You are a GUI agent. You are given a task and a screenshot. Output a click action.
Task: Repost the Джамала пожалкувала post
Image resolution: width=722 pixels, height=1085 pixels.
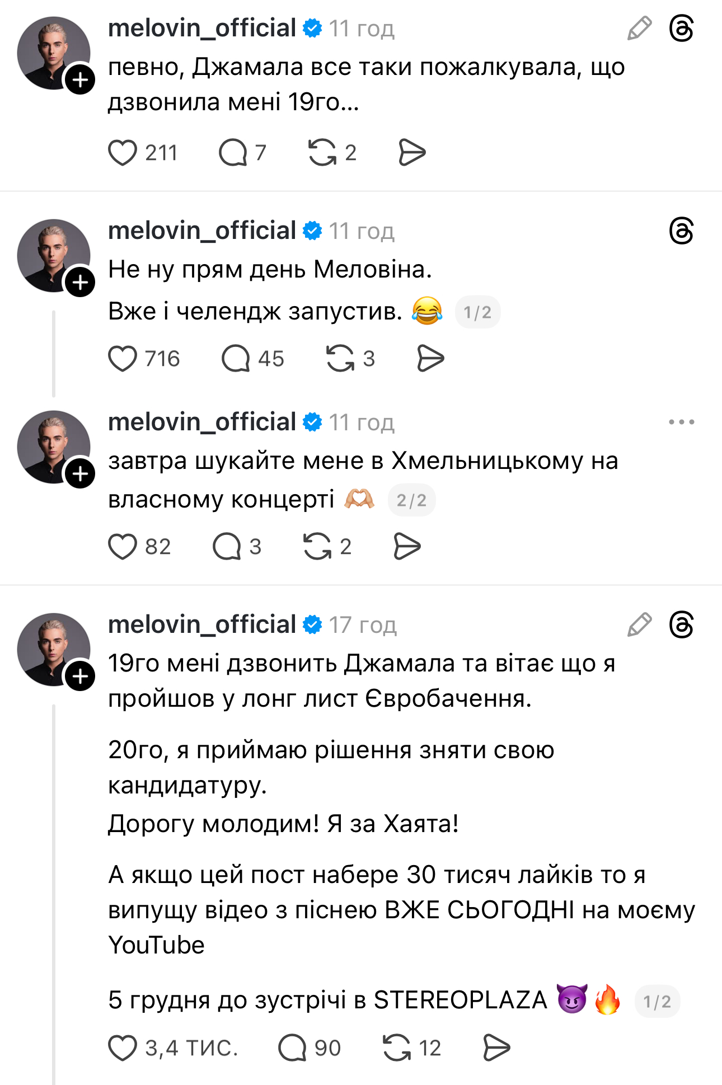coord(322,153)
